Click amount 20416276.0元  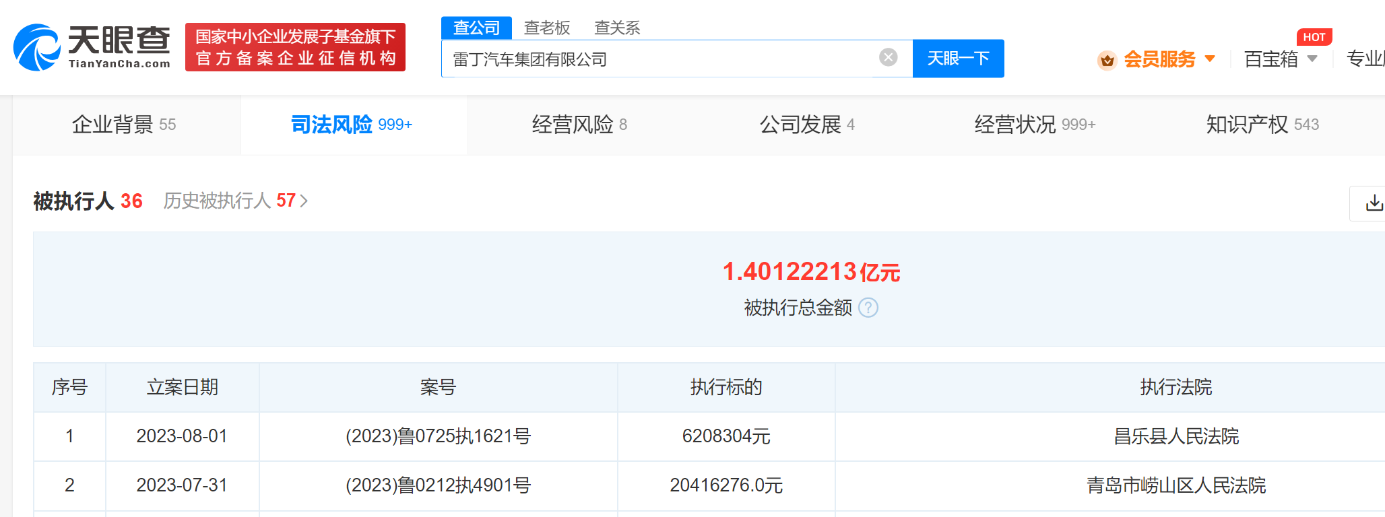pos(726,485)
